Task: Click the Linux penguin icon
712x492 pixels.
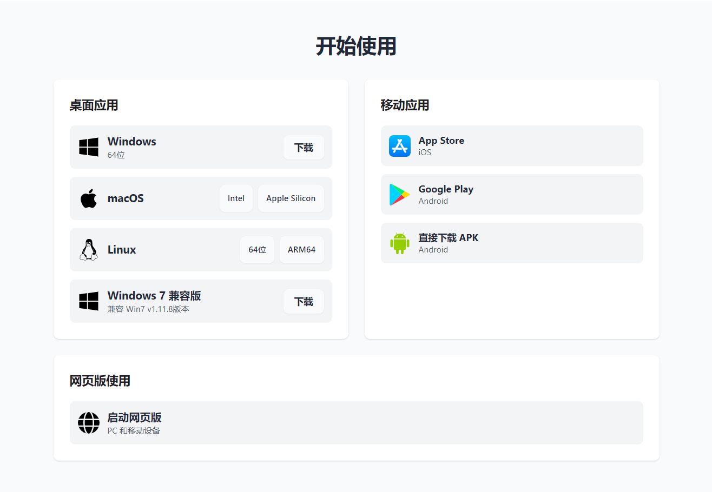Action: tap(89, 250)
